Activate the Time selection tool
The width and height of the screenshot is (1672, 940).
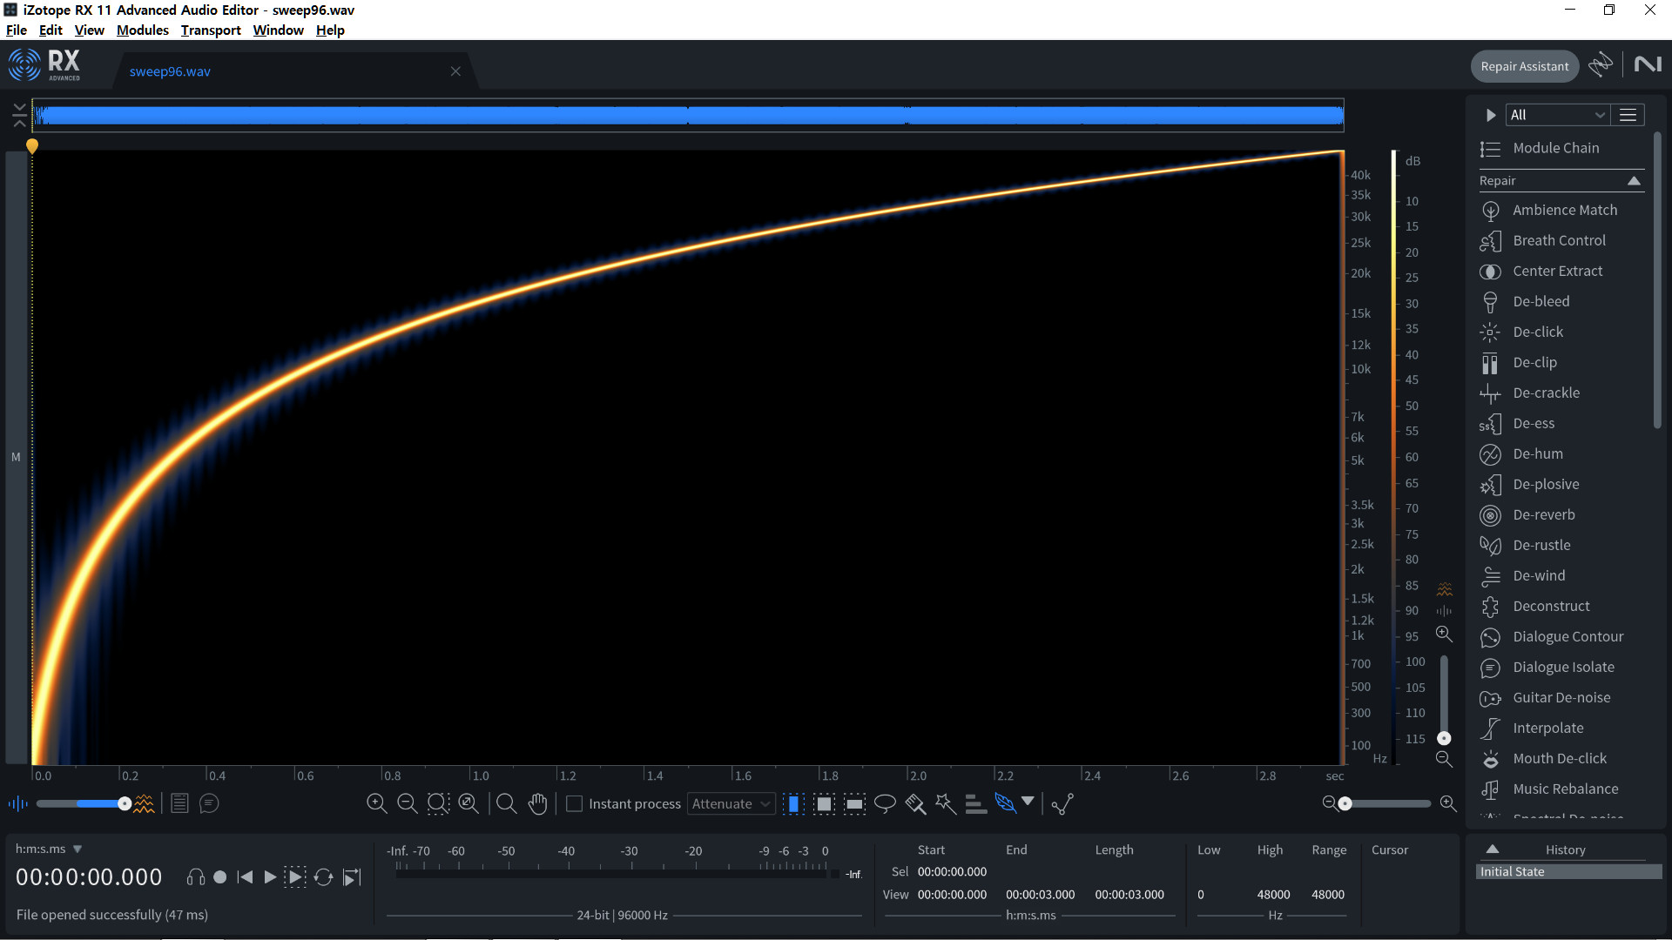click(793, 803)
